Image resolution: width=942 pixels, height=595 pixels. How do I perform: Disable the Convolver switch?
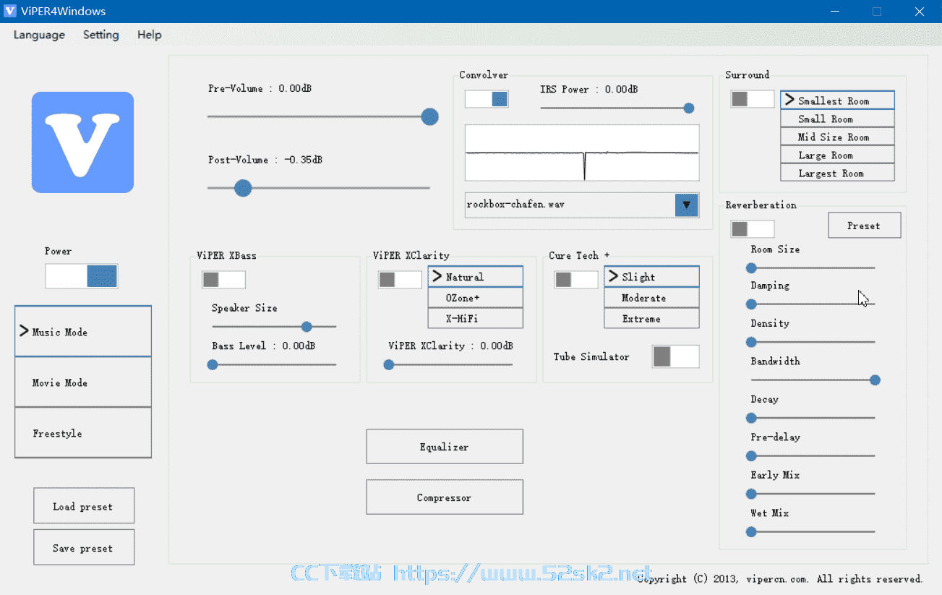point(487,99)
